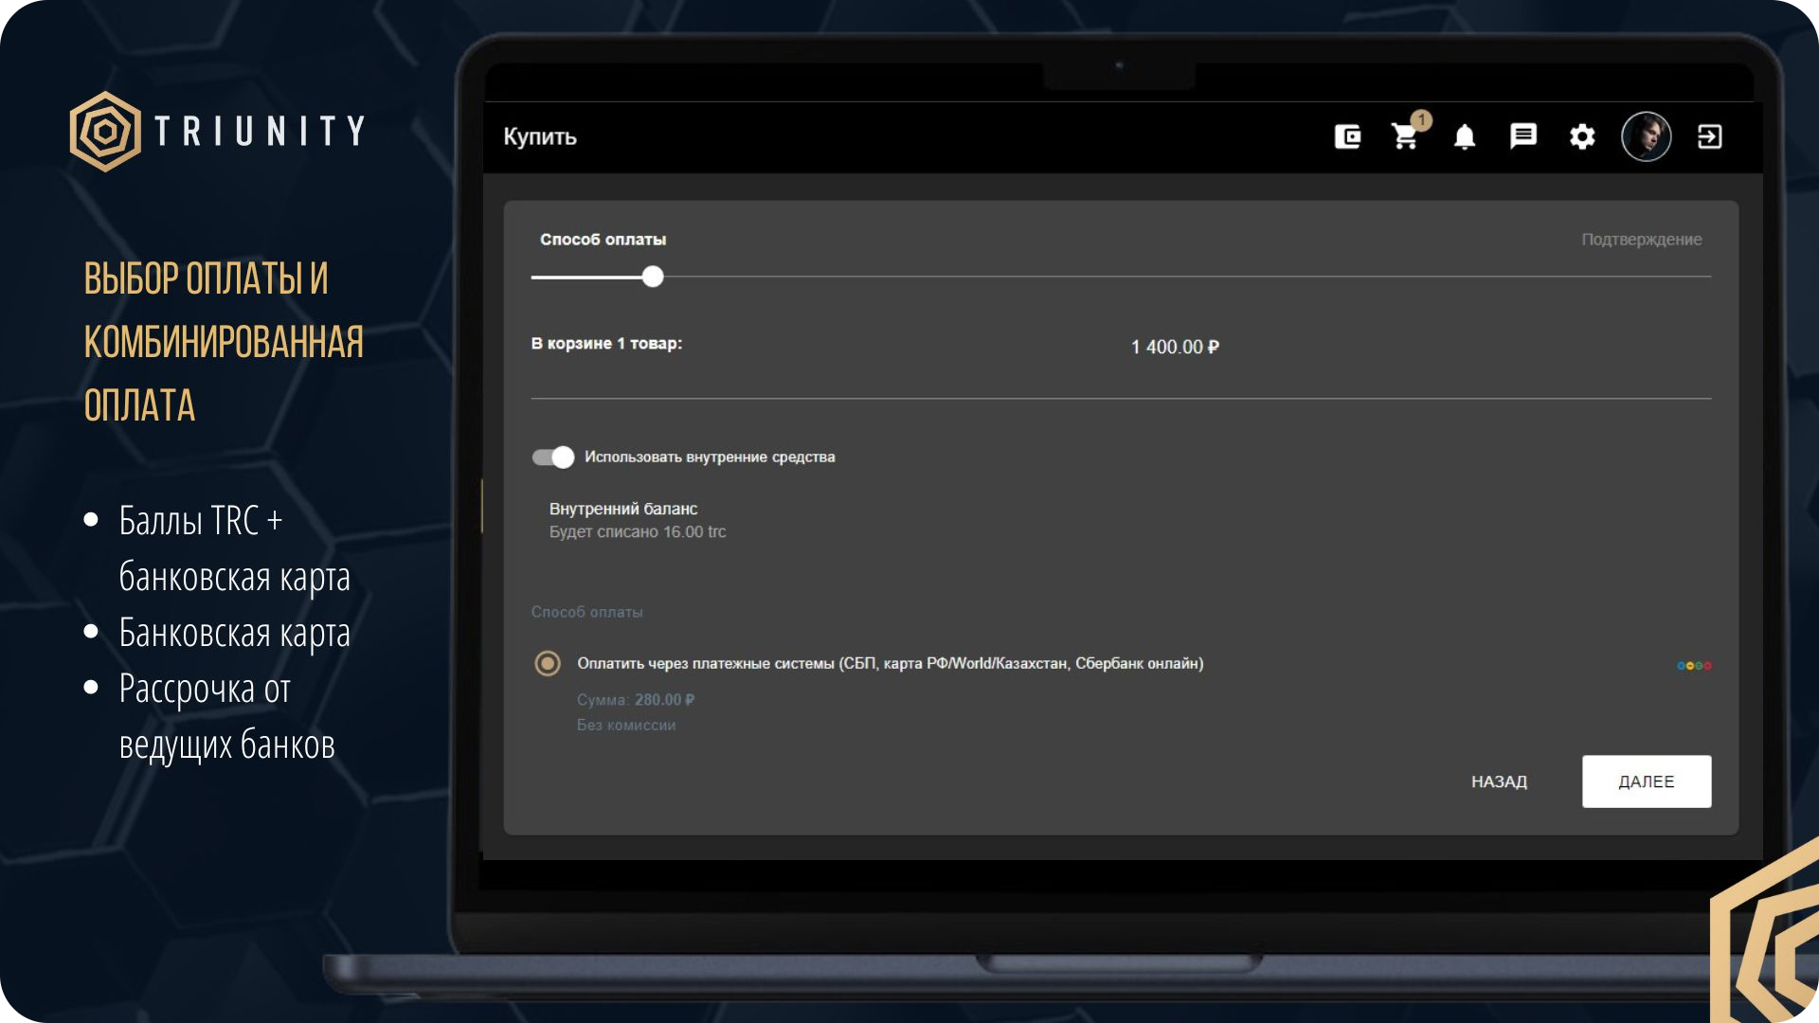The width and height of the screenshot is (1819, 1023).
Task: Select pay via payment systems radio button
Action: tap(548, 663)
